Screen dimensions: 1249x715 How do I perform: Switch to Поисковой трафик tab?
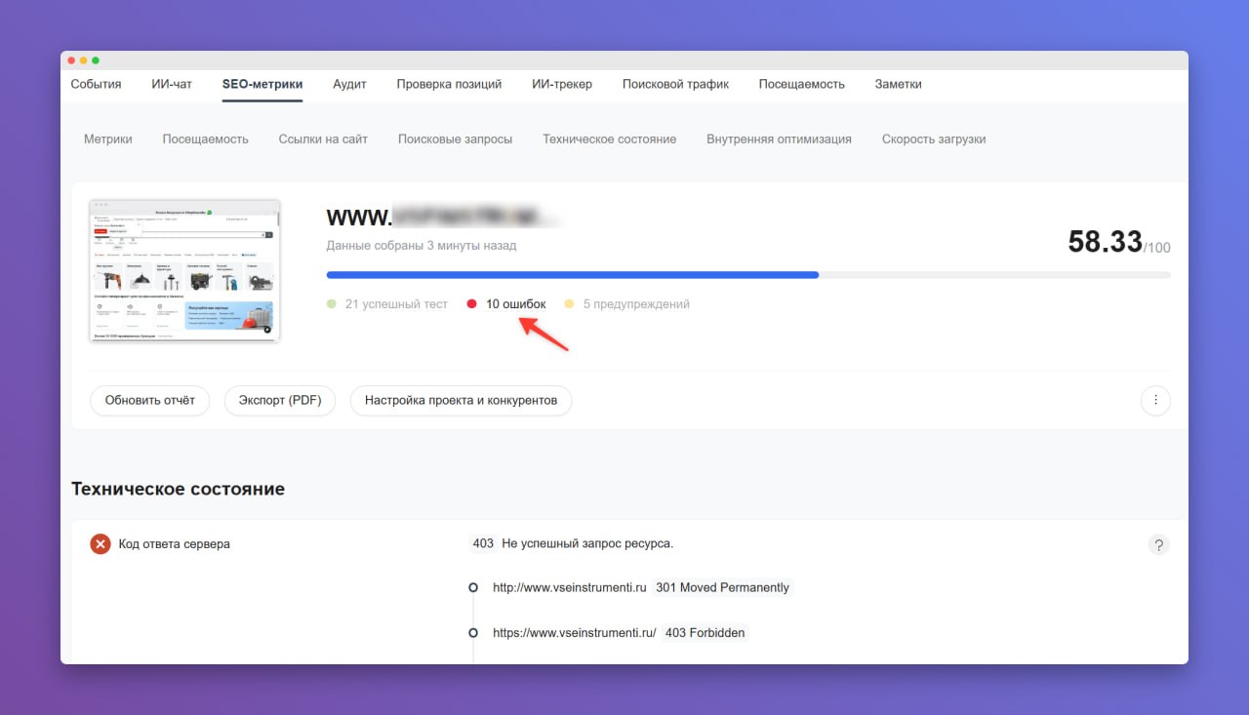click(x=675, y=84)
